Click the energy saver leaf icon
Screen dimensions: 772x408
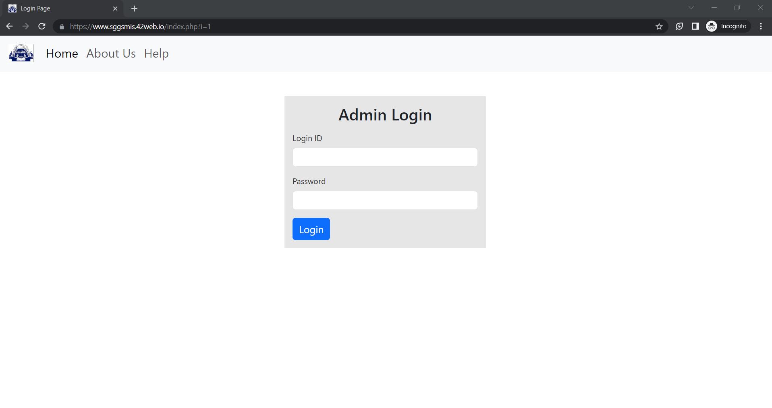tap(679, 26)
